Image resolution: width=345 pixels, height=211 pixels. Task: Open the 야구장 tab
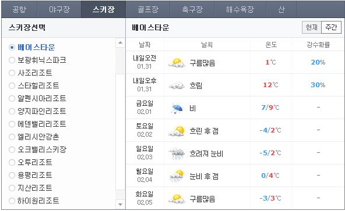(x=59, y=9)
